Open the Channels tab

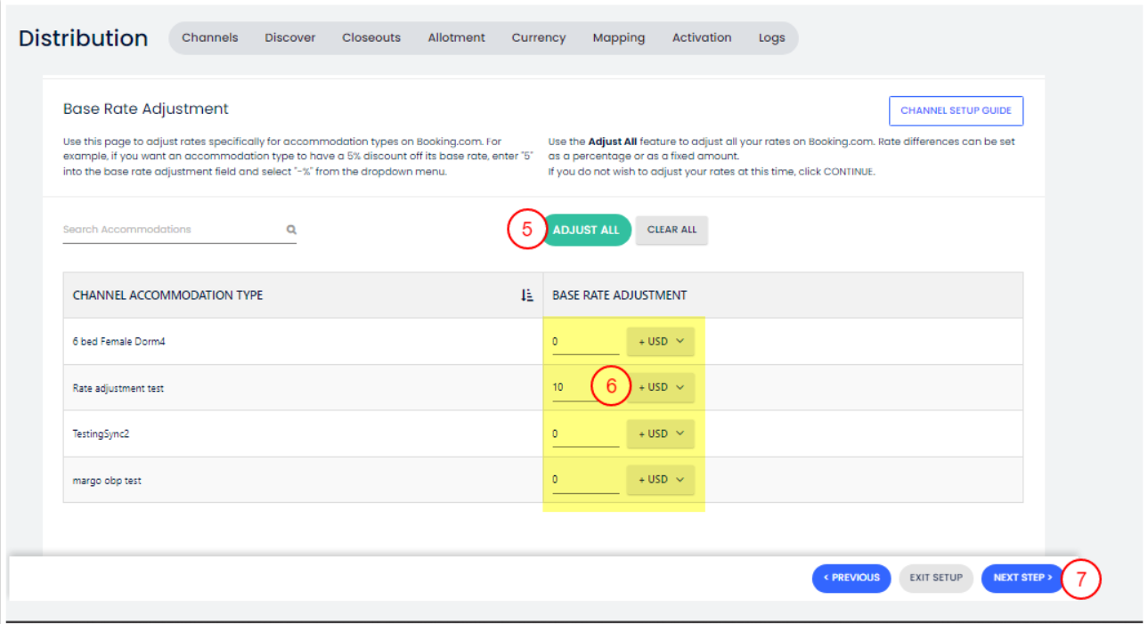pos(210,38)
